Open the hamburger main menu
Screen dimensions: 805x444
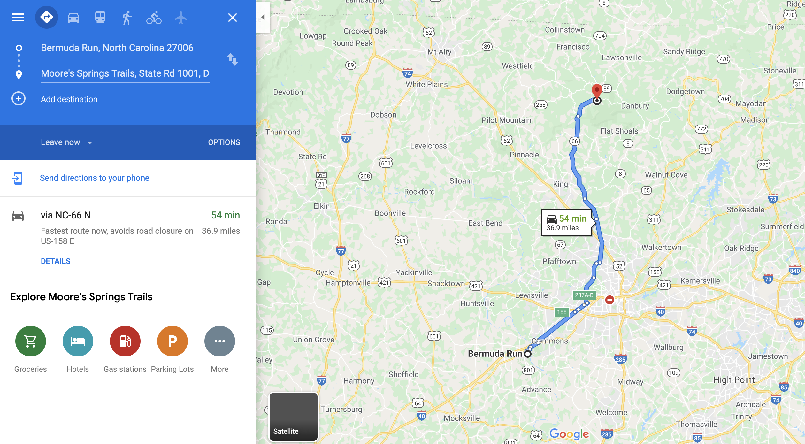(x=18, y=17)
